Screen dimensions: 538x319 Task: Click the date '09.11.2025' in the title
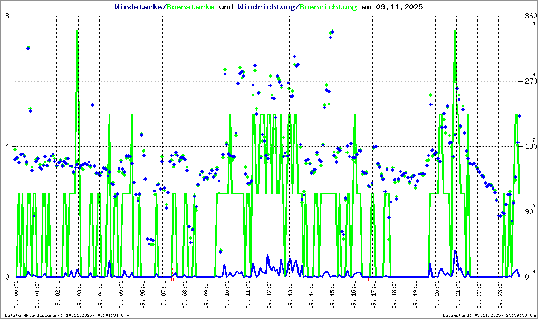coord(399,7)
